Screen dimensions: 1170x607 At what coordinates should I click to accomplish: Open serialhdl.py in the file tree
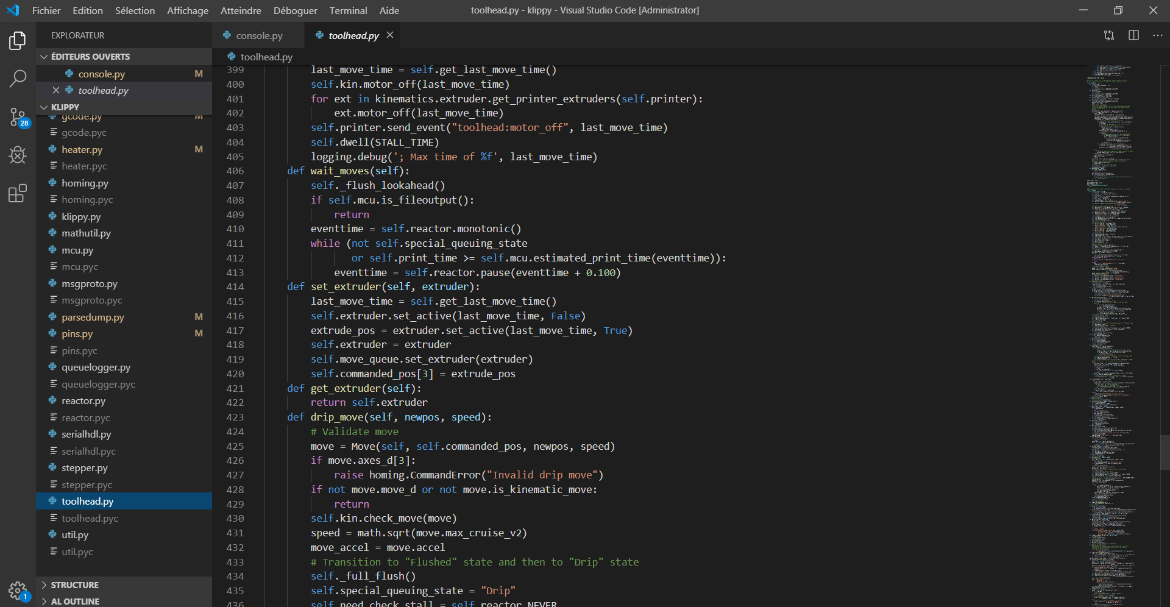(124, 435)
